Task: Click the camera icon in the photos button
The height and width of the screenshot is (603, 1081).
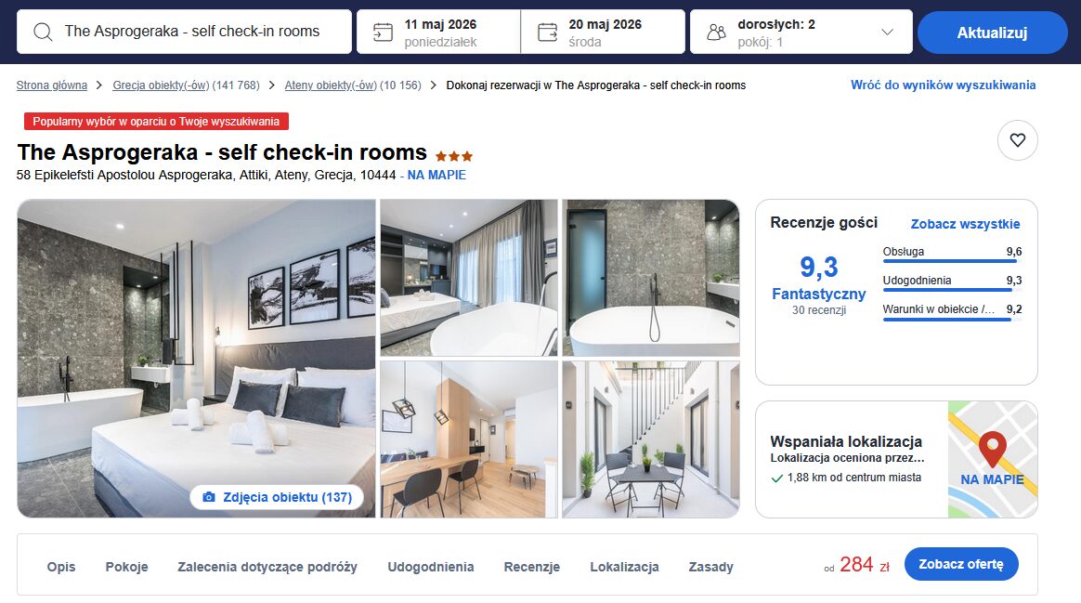Action: pos(209,497)
